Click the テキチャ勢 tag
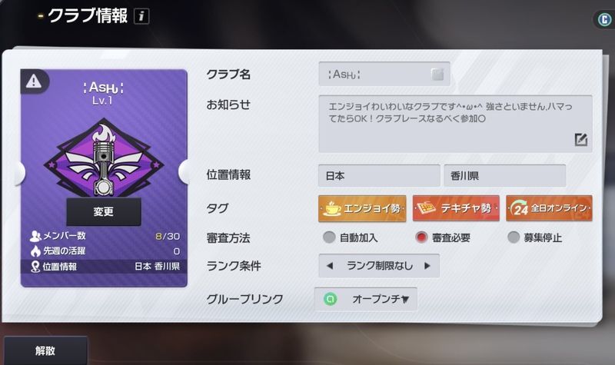This screenshot has height=365, width=615. [456, 208]
